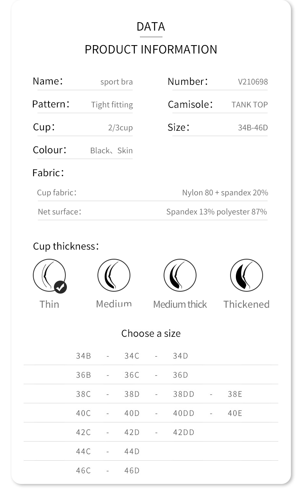This screenshot has width=302, height=492.
Task: Click the Thin label text
Action: click(x=49, y=304)
